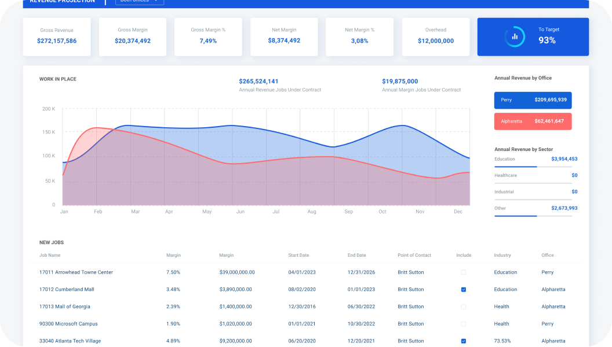
Task: Open job 17012 Cumberland Mall
Action: 67,289
